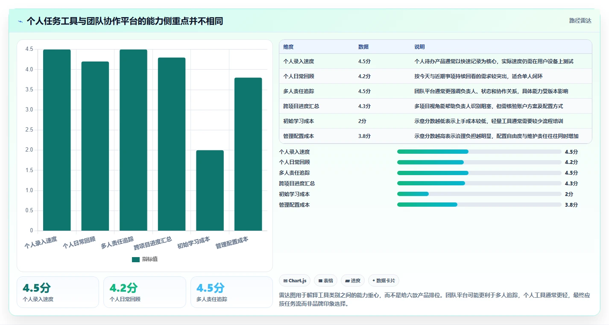Click the 个人日常回顾 progress bar
This screenshot has width=609, height=325.
479,162
